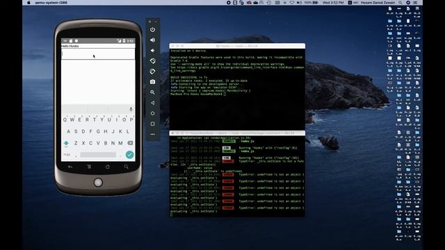
Task: Tap the phone hardware home button
Action: click(x=108, y=167)
